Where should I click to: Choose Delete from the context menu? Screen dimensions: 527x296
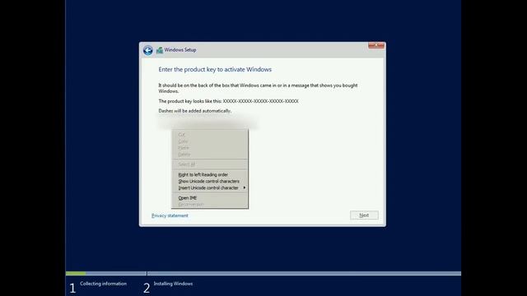click(210, 155)
